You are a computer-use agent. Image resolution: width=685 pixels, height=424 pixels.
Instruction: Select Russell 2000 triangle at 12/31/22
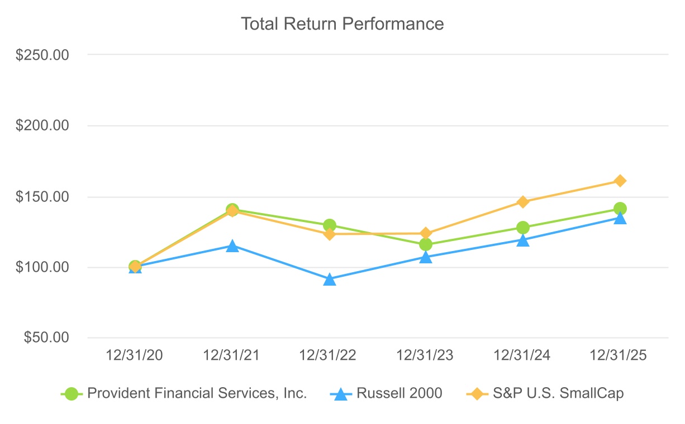[x=330, y=279]
